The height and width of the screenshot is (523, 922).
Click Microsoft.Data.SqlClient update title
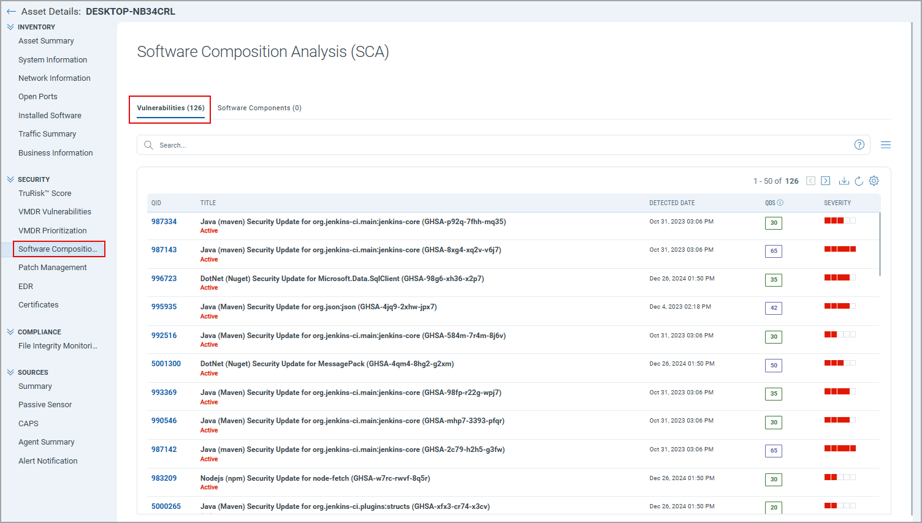point(342,279)
